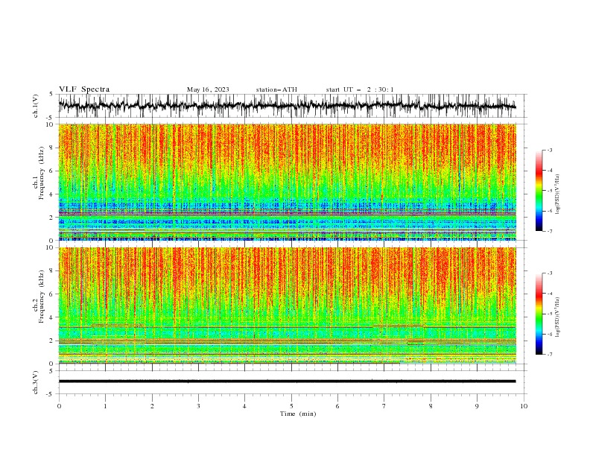The image size is (590, 456).
Task: Click the -7 tick on ch.1 colorbar
Action: (x=549, y=231)
